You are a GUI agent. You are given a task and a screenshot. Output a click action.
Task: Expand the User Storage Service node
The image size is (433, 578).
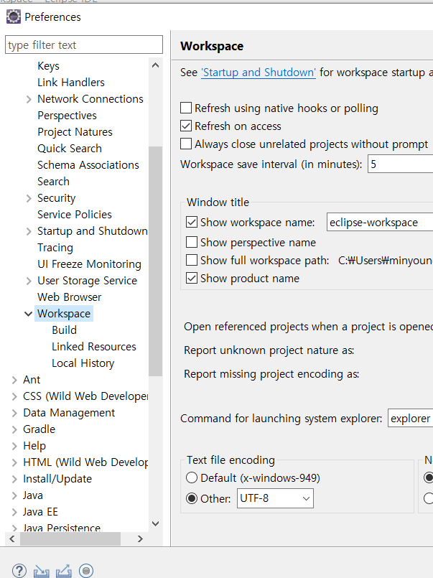29,281
